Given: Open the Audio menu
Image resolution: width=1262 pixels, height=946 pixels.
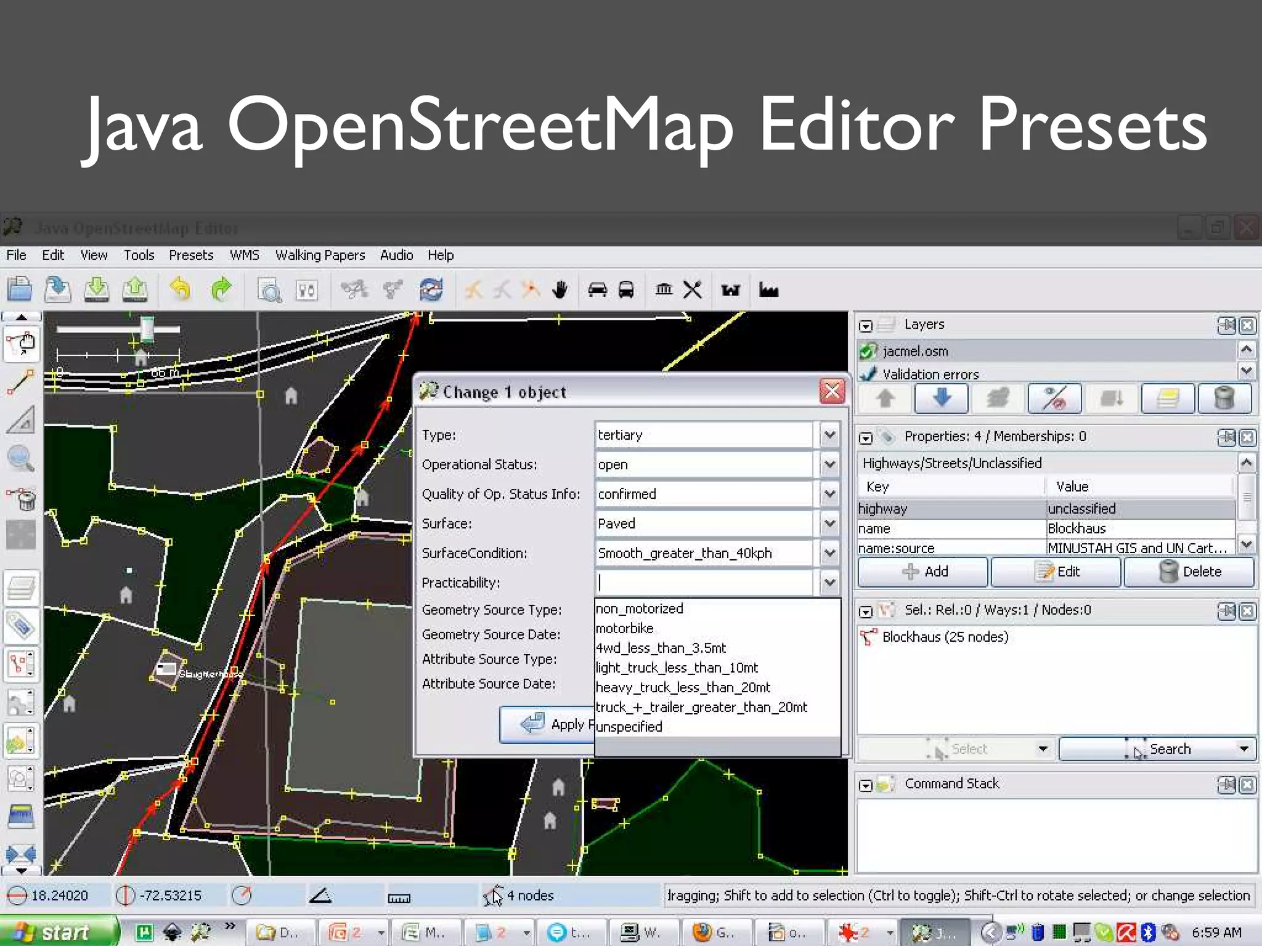Looking at the screenshot, I should [396, 255].
